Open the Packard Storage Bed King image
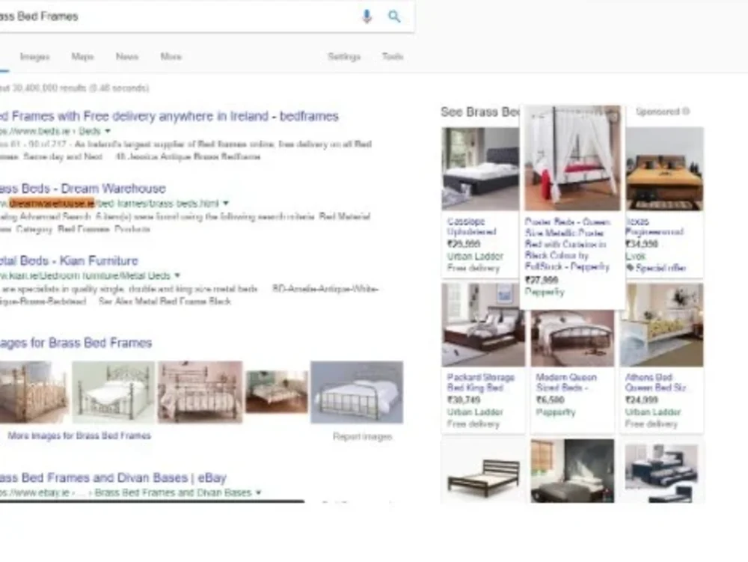 [x=483, y=325]
